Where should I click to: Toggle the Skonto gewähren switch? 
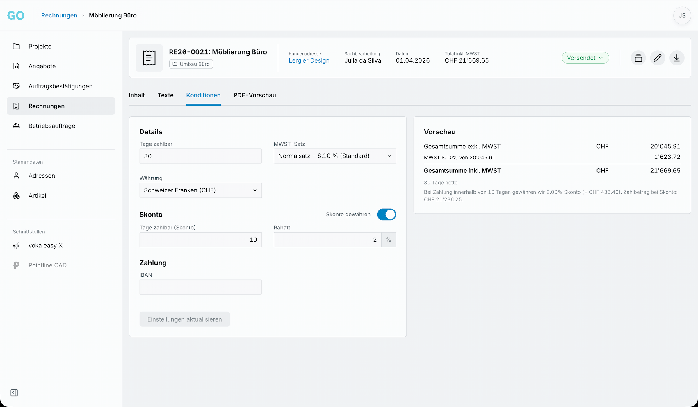(387, 215)
